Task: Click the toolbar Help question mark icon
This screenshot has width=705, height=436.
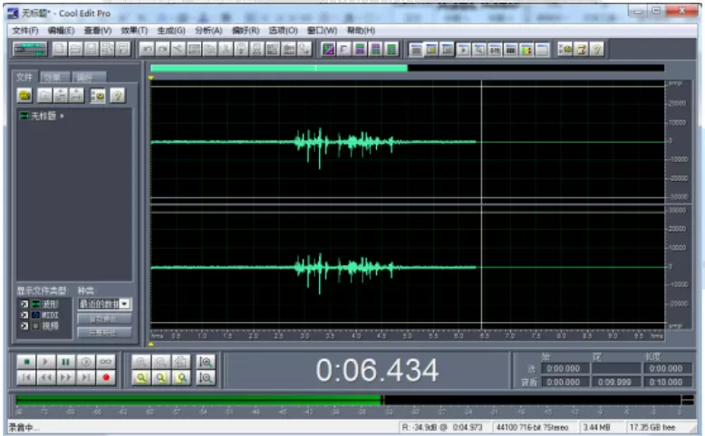Action: pos(597,49)
